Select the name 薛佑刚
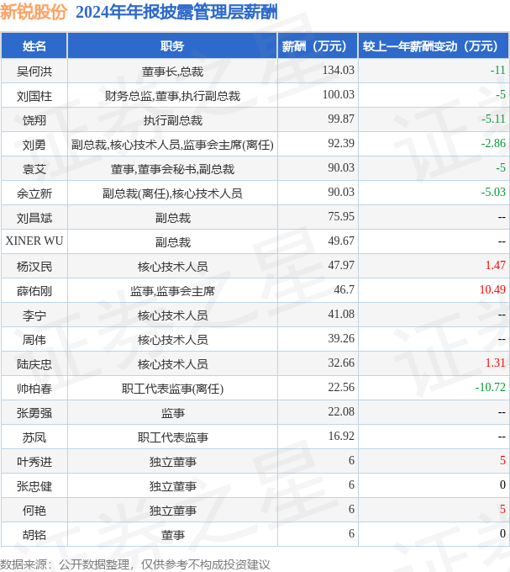510x572 pixels. pyautogui.click(x=34, y=291)
